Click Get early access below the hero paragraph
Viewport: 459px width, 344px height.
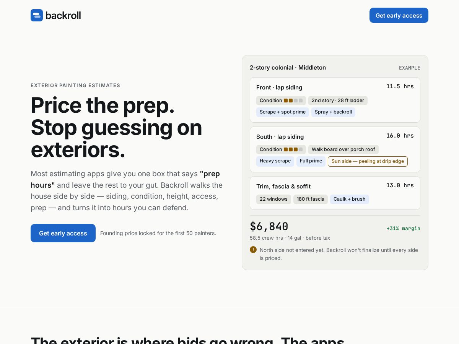[x=63, y=233]
